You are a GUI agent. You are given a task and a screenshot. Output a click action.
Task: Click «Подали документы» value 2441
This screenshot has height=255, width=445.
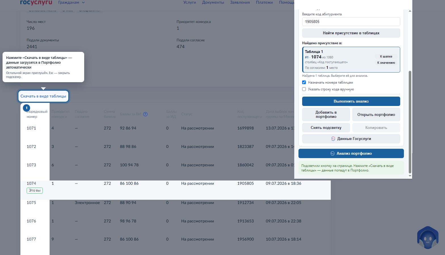click(32, 47)
